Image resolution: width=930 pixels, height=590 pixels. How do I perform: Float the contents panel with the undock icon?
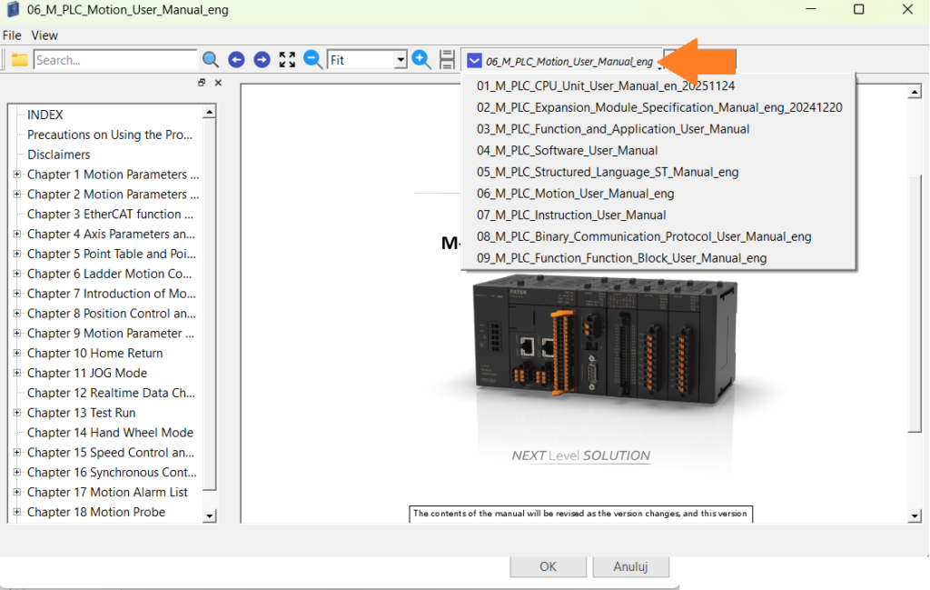pos(202,83)
